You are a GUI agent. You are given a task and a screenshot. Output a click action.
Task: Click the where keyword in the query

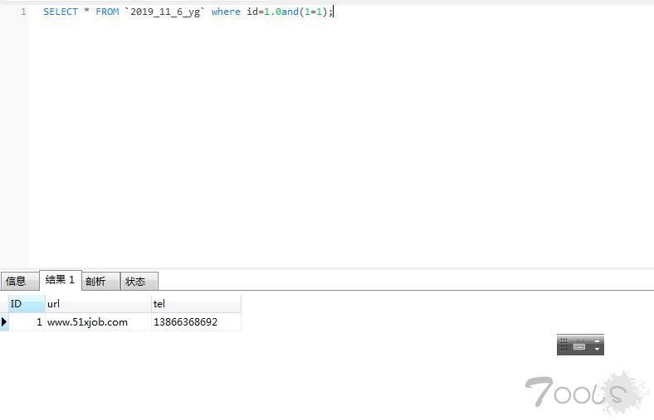pos(226,12)
